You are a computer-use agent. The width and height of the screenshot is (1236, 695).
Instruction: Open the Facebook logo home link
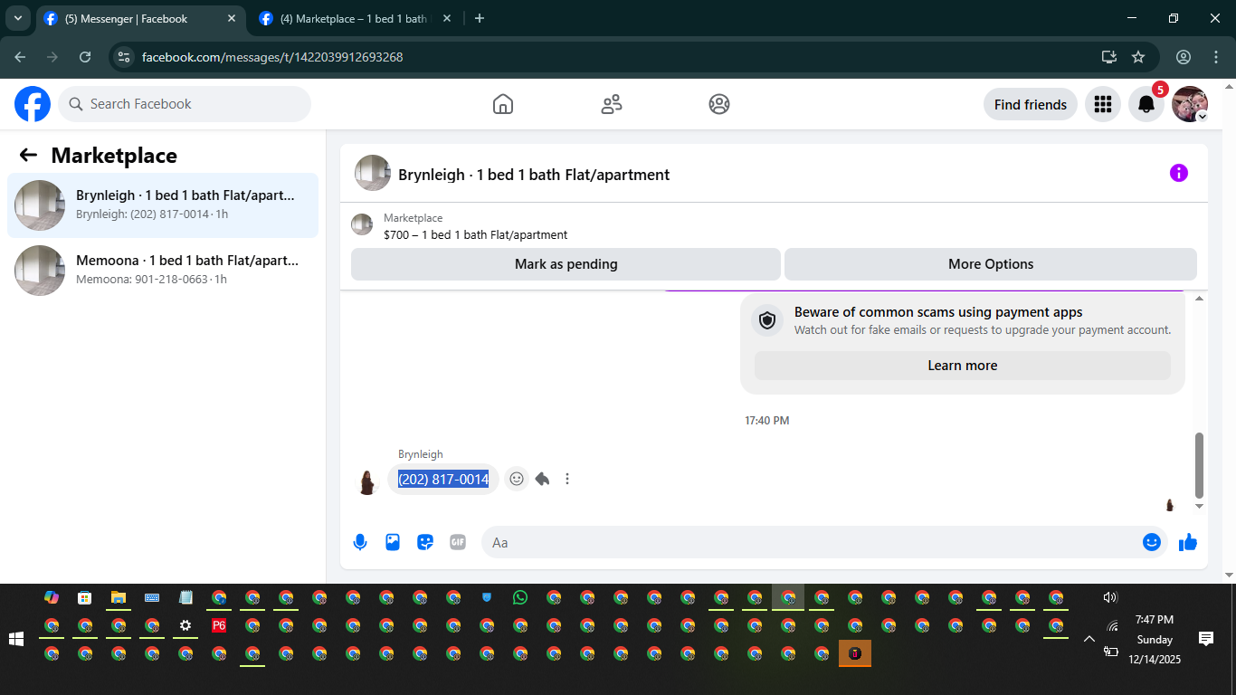tap(33, 104)
